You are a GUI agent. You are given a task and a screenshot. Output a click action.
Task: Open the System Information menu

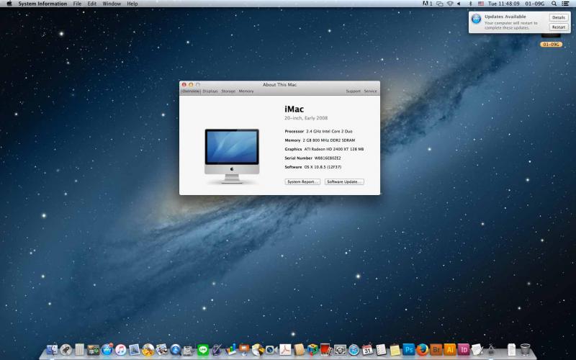(x=42, y=4)
